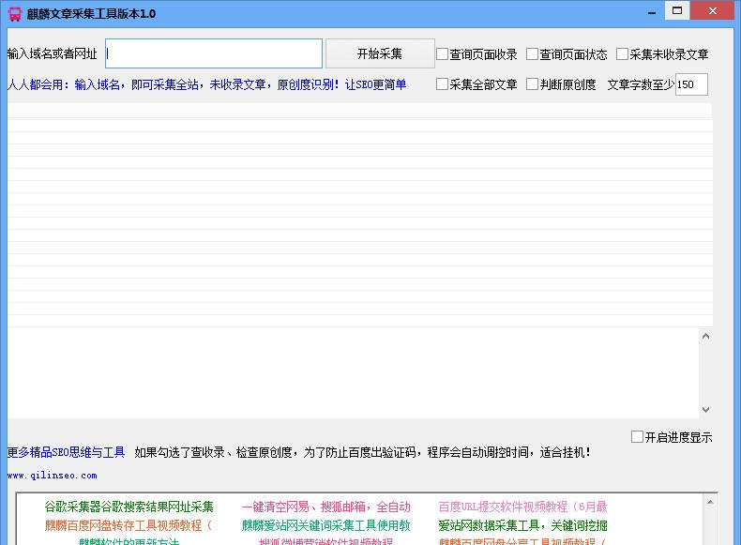The width and height of the screenshot is (741, 545).
Task: Open the www.qilinseo.com website link
Action: click(52, 476)
